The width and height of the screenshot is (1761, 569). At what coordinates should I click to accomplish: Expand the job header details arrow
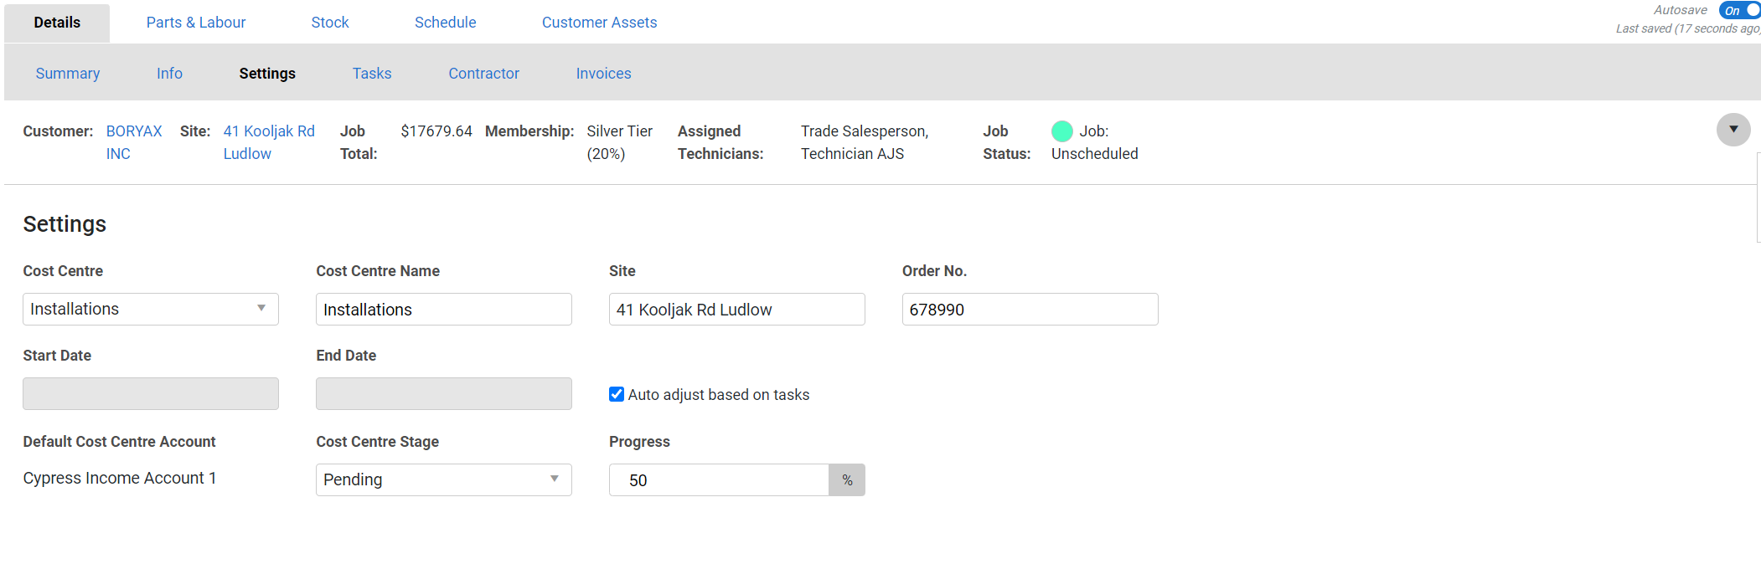(x=1733, y=130)
